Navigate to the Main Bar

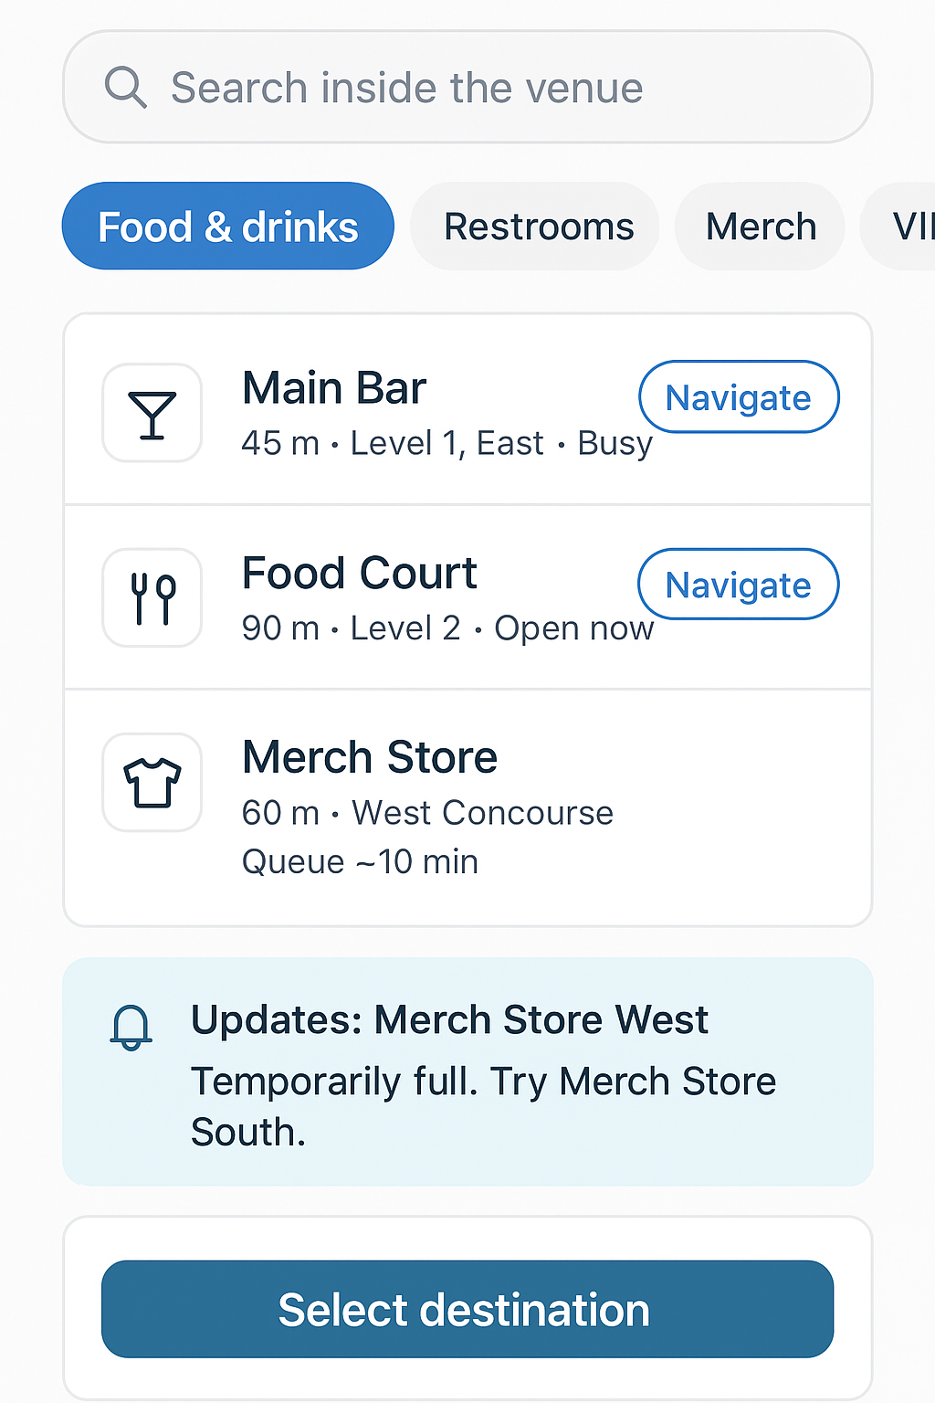[x=738, y=397]
